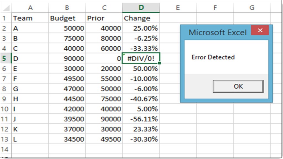Viewport: 283px width, 159px height.
Task: Click column G header
Action: tap(251, 7)
